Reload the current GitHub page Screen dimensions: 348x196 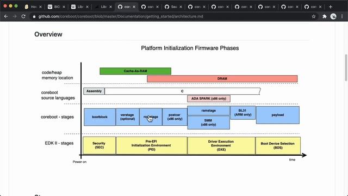tap(23, 16)
